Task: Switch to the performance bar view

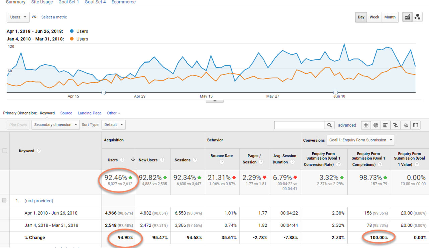Action: coord(386,125)
